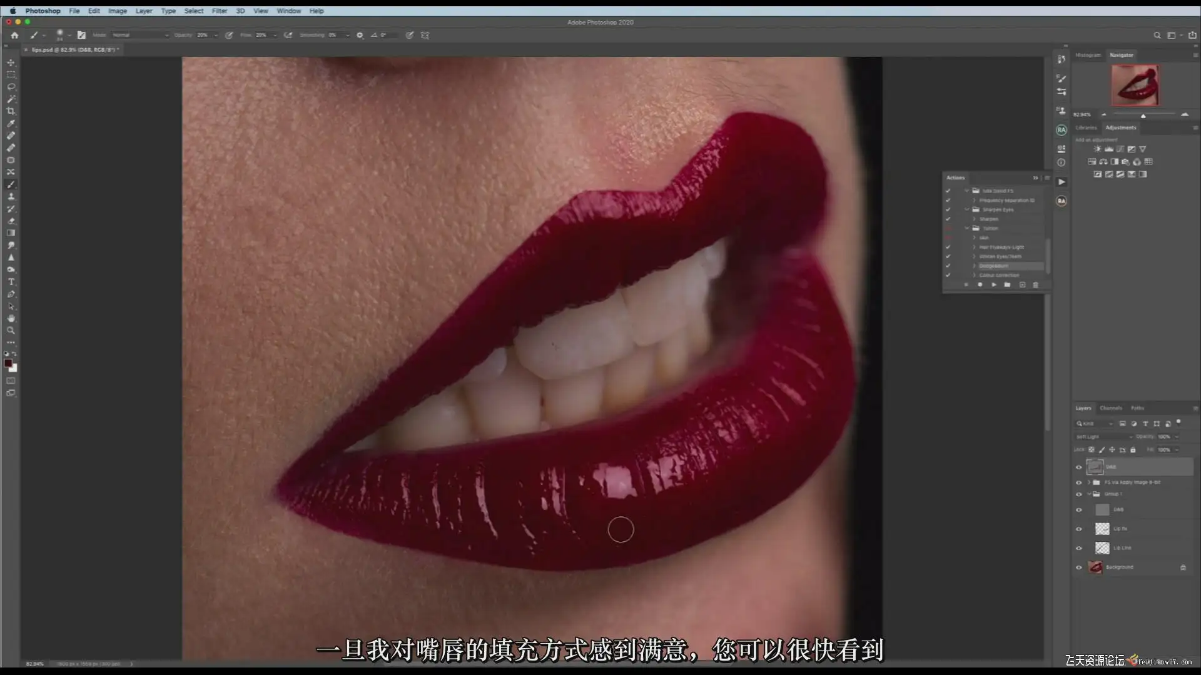
Task: Select the Move tool
Action: point(11,62)
